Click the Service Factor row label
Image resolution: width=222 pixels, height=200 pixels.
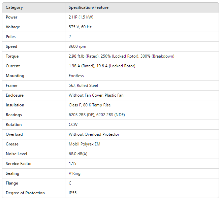click(x=19, y=164)
